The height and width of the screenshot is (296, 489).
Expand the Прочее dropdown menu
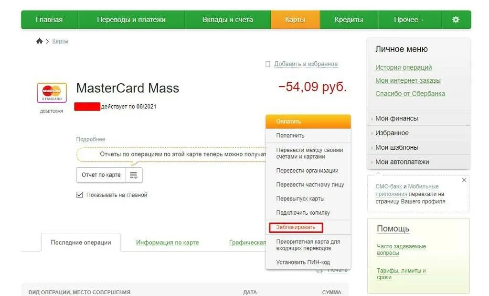tap(409, 20)
